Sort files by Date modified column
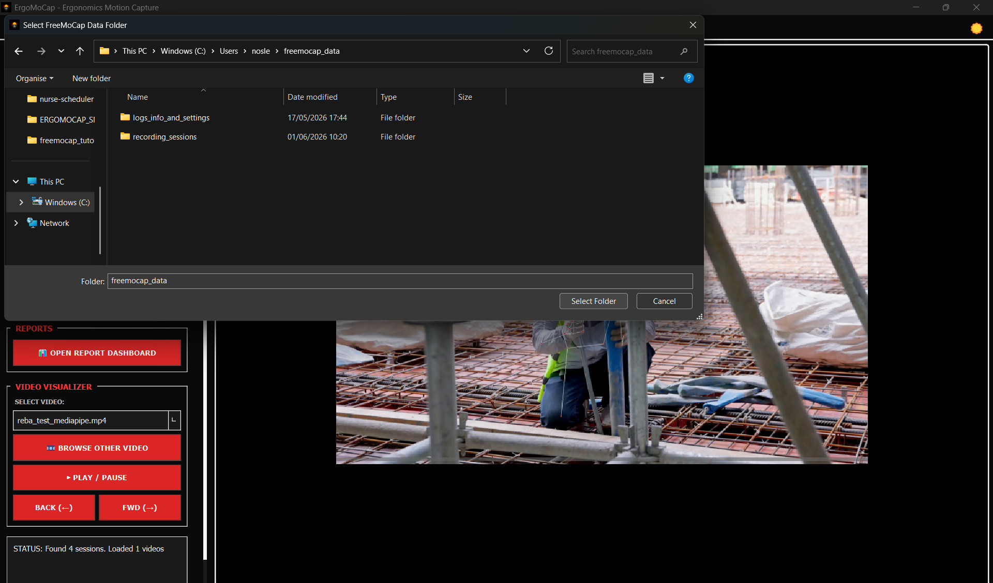This screenshot has width=993, height=583. coord(312,97)
